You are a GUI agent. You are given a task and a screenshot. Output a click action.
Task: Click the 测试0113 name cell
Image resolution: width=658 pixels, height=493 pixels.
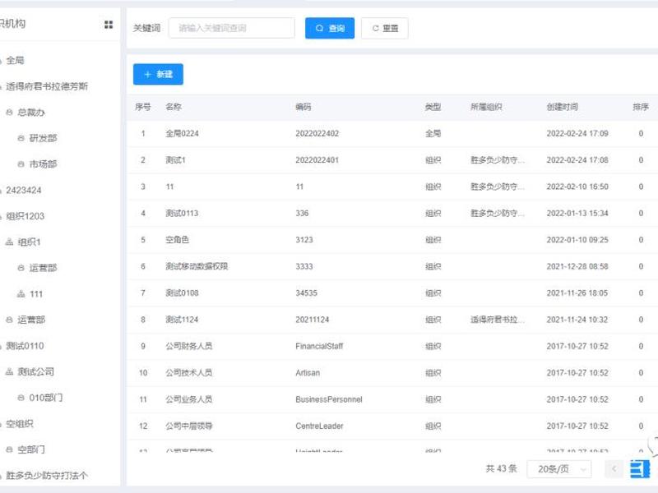click(182, 214)
